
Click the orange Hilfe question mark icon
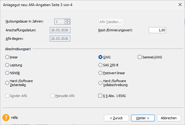tap(6, 117)
